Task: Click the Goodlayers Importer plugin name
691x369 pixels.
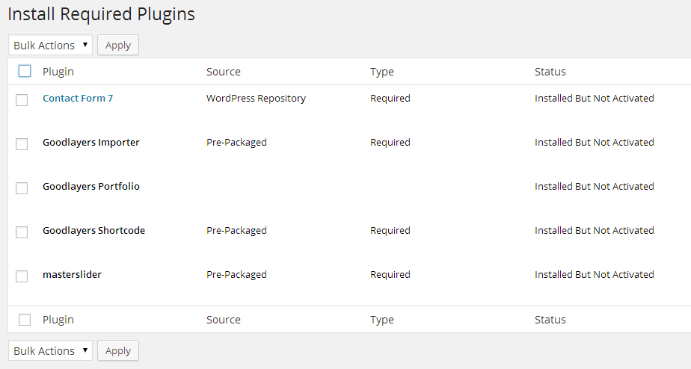Action: (90, 142)
